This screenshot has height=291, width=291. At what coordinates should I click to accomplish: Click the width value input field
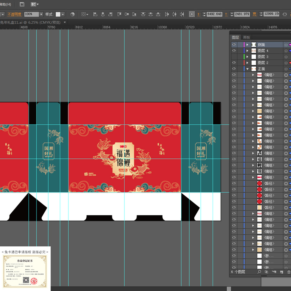point(272,14)
